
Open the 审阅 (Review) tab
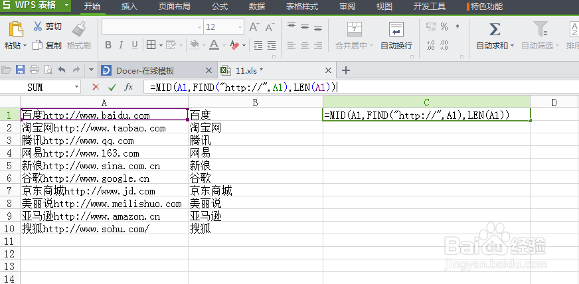click(x=347, y=6)
